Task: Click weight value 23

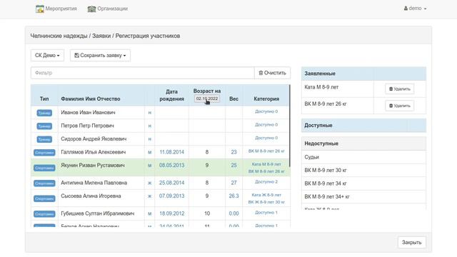Action: click(233, 152)
